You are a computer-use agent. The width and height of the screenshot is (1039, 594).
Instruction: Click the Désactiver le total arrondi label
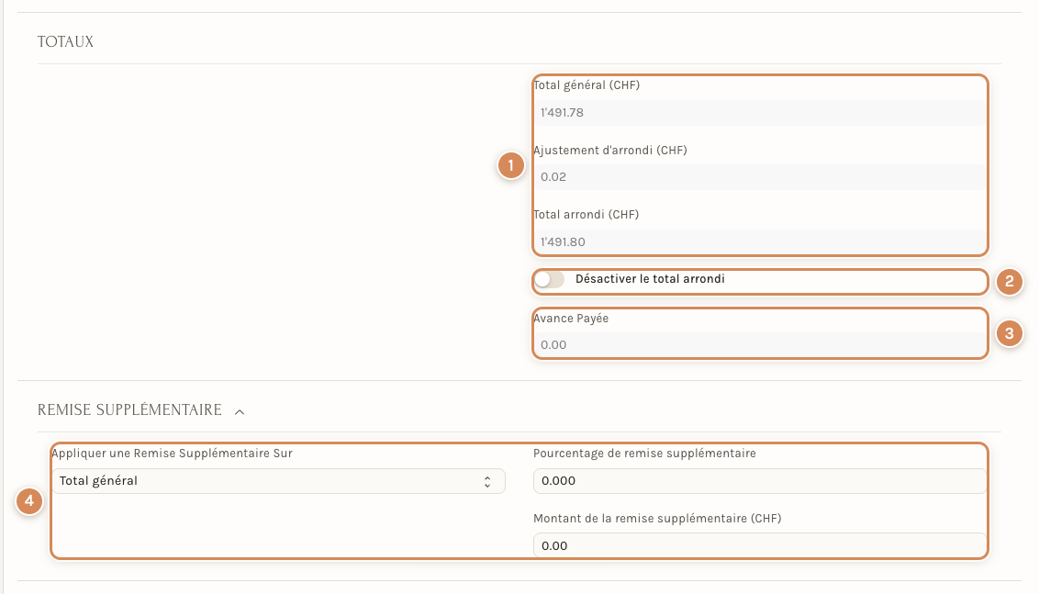point(650,279)
